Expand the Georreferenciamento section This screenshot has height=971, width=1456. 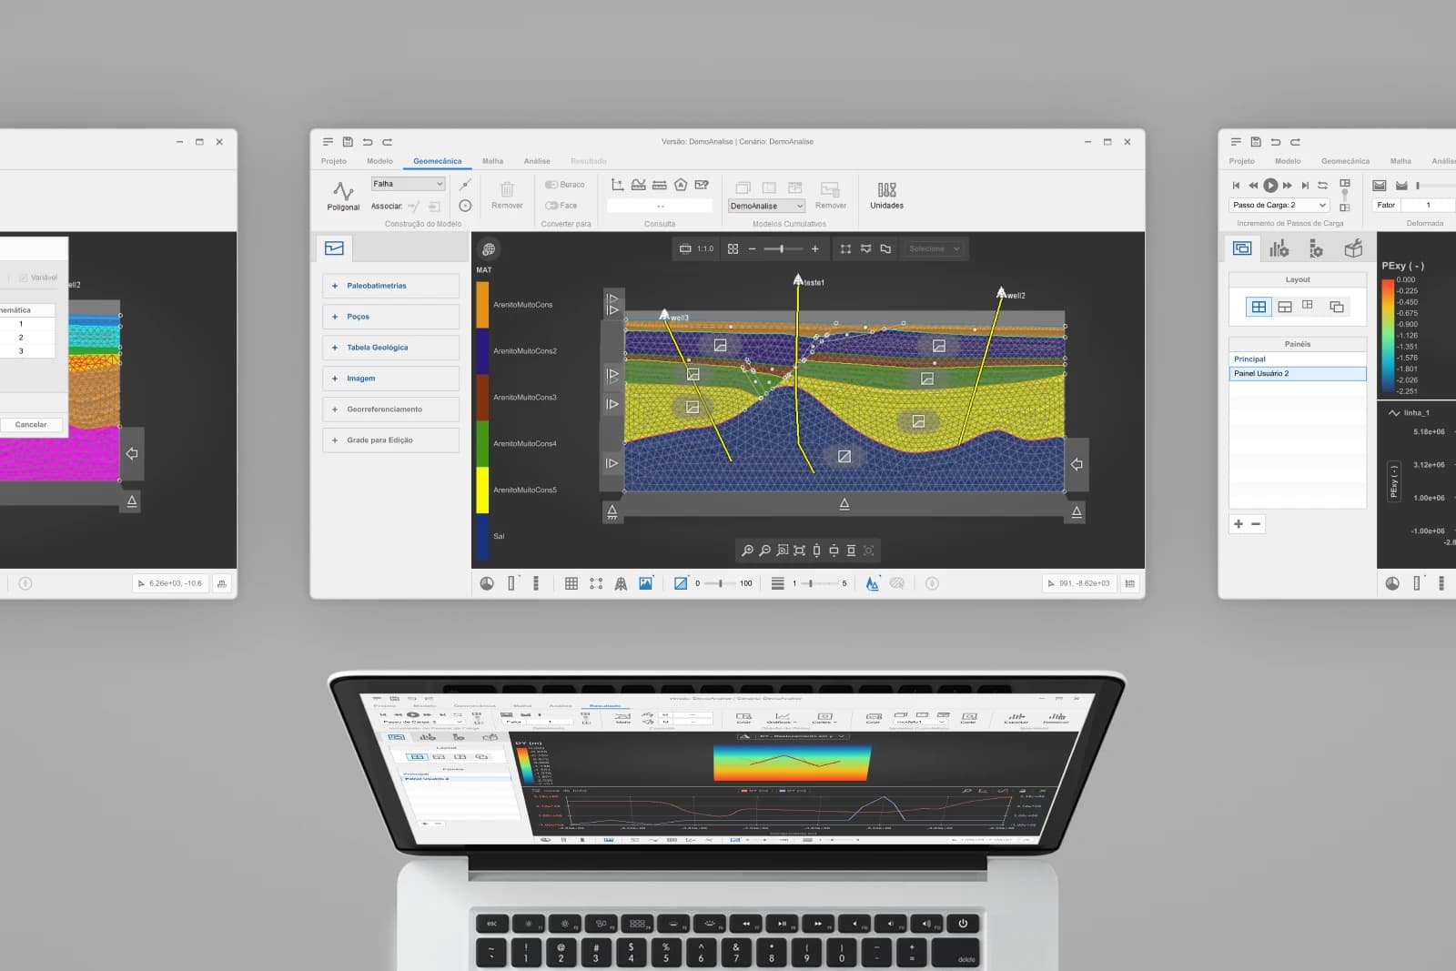390,410
